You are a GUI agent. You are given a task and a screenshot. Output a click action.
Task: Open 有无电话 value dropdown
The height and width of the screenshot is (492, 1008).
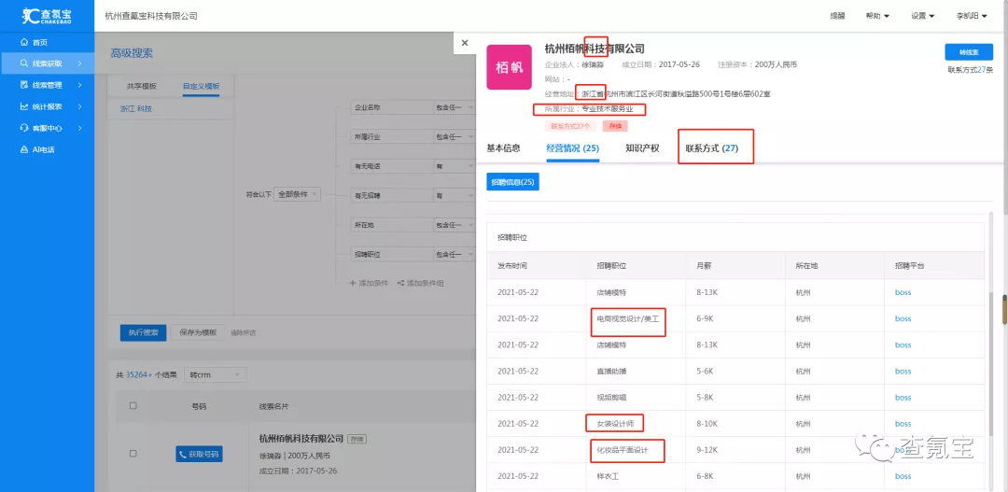[x=454, y=166]
